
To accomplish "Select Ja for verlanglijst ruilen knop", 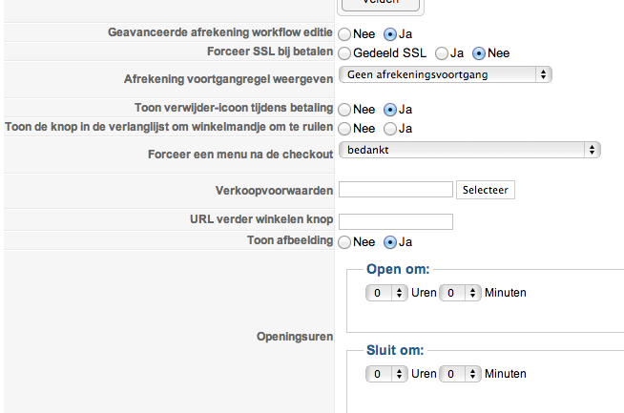I will [x=389, y=128].
